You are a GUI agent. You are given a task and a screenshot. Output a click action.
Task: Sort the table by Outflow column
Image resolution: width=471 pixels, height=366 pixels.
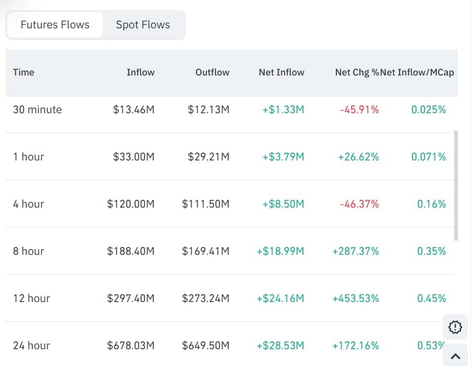pos(212,72)
